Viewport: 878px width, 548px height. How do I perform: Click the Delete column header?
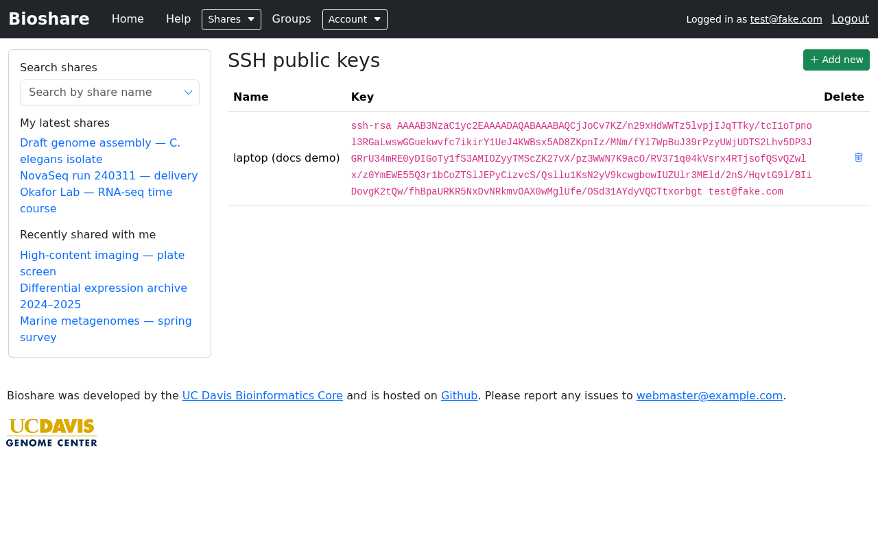[844, 97]
